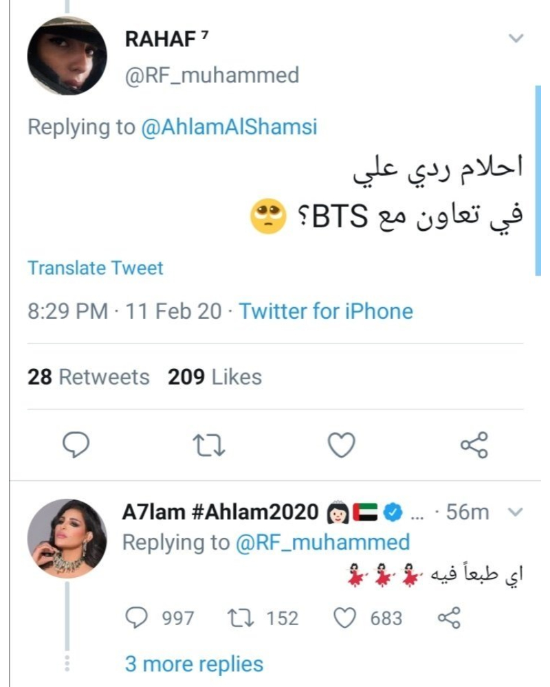The width and height of the screenshot is (550, 687).
Task: View the 209 Likes list
Action: pyautogui.click(x=214, y=376)
